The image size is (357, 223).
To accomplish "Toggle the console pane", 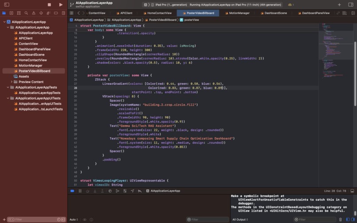I will [353, 219].
